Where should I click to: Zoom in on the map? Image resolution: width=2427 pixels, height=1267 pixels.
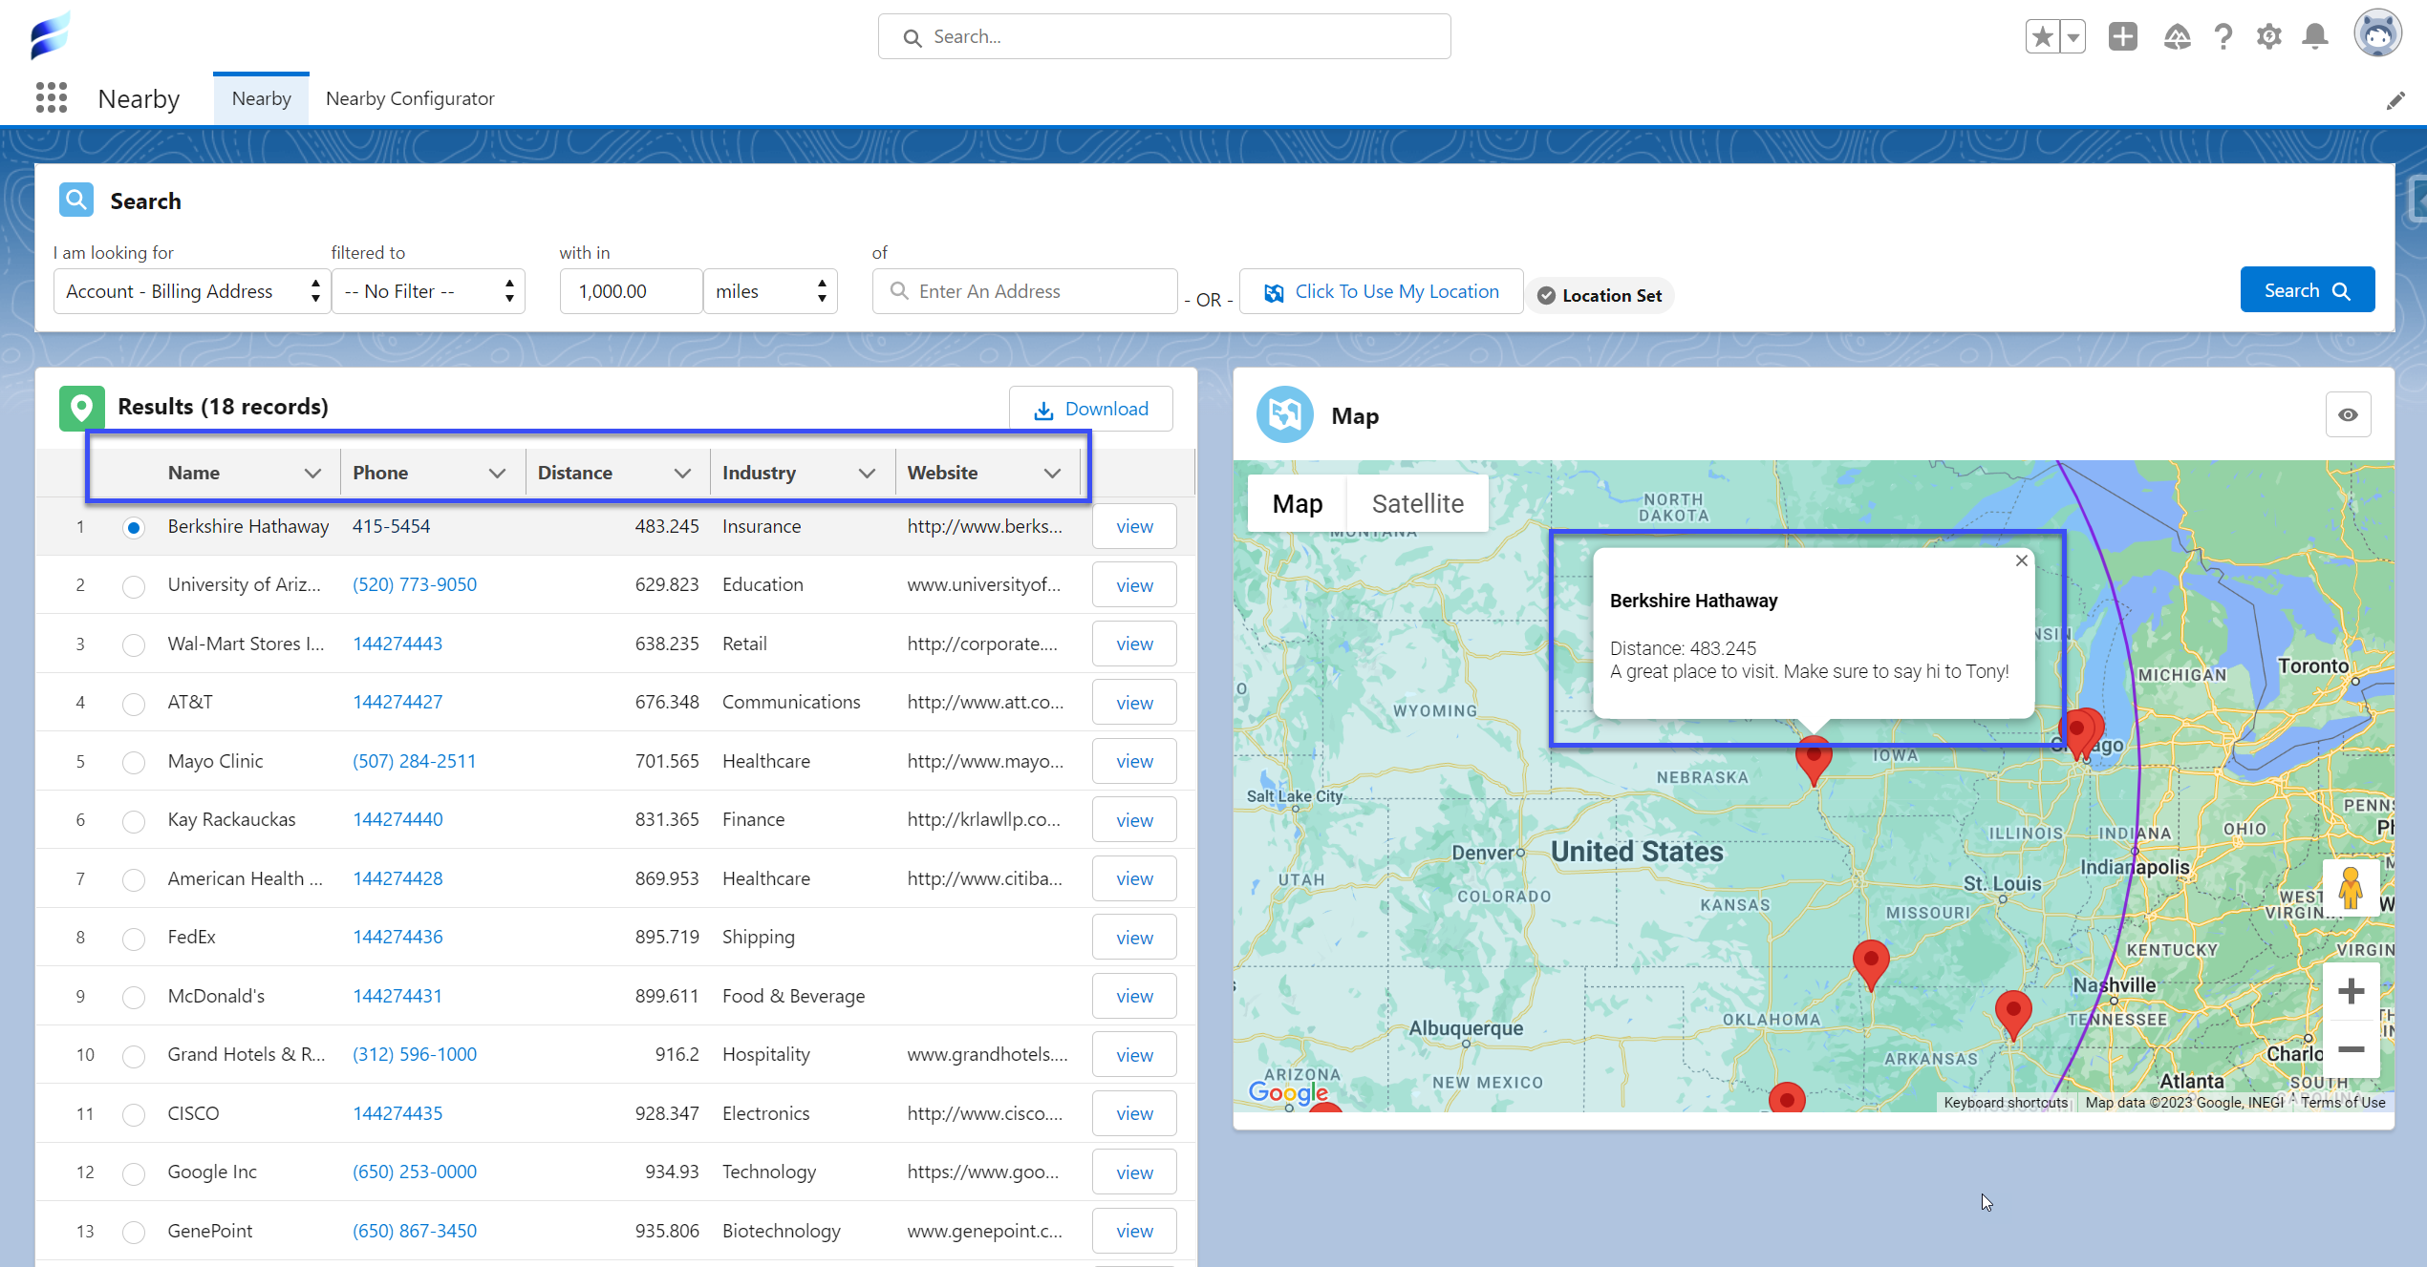2351,991
